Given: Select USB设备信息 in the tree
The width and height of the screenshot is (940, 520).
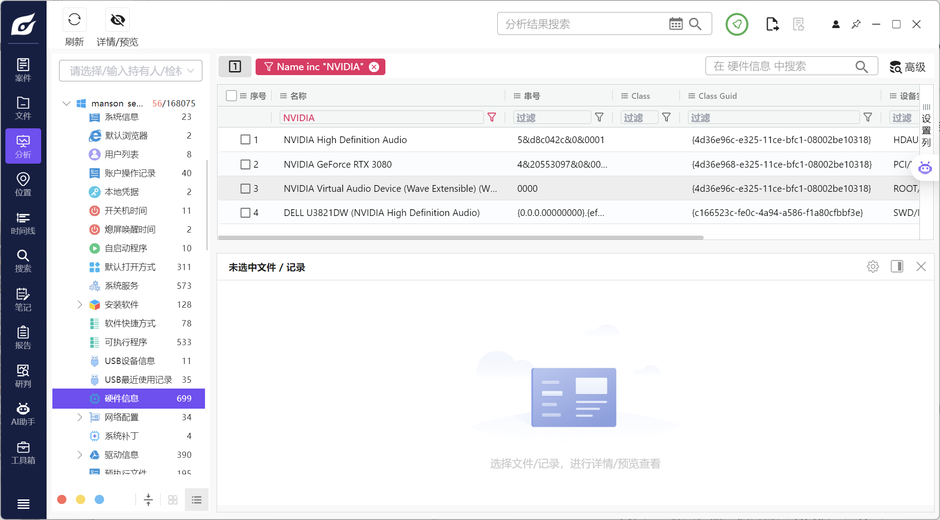Looking at the screenshot, I should (x=129, y=361).
